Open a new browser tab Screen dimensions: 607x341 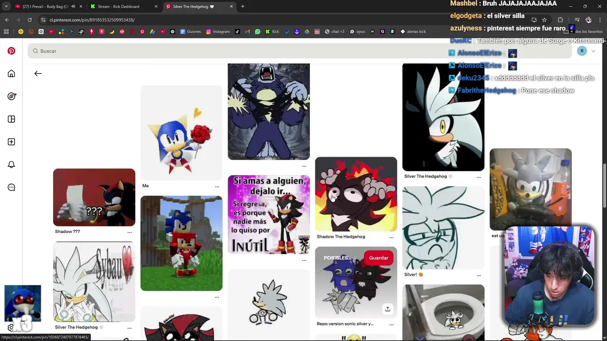243,7
